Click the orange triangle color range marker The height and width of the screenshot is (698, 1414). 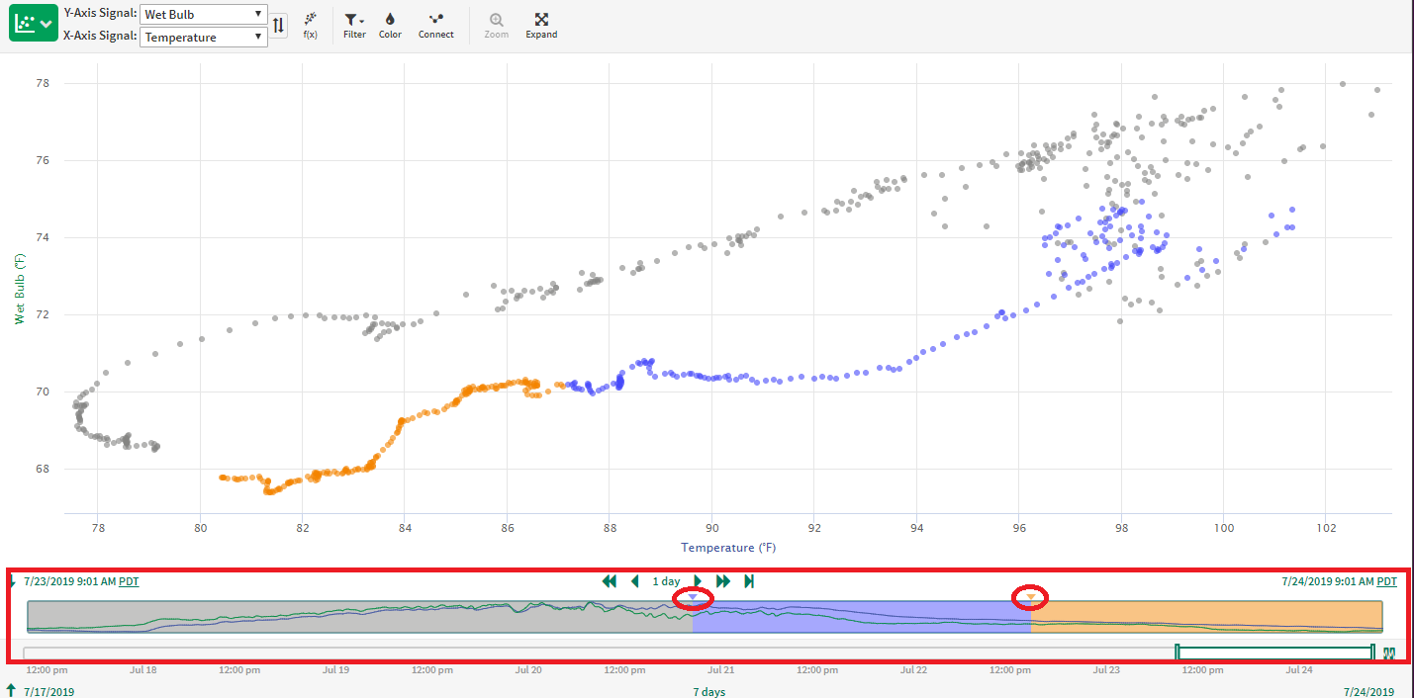pos(1030,597)
